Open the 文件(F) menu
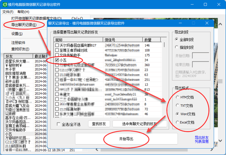This screenshot has height=155, width=226. [8, 12]
